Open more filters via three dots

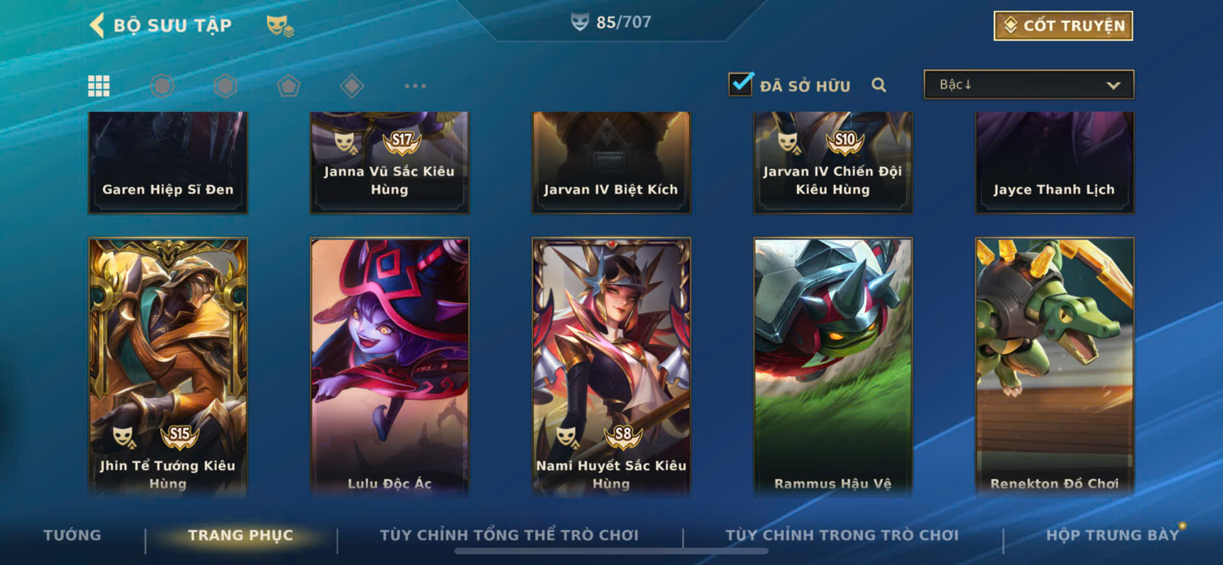coord(415,86)
